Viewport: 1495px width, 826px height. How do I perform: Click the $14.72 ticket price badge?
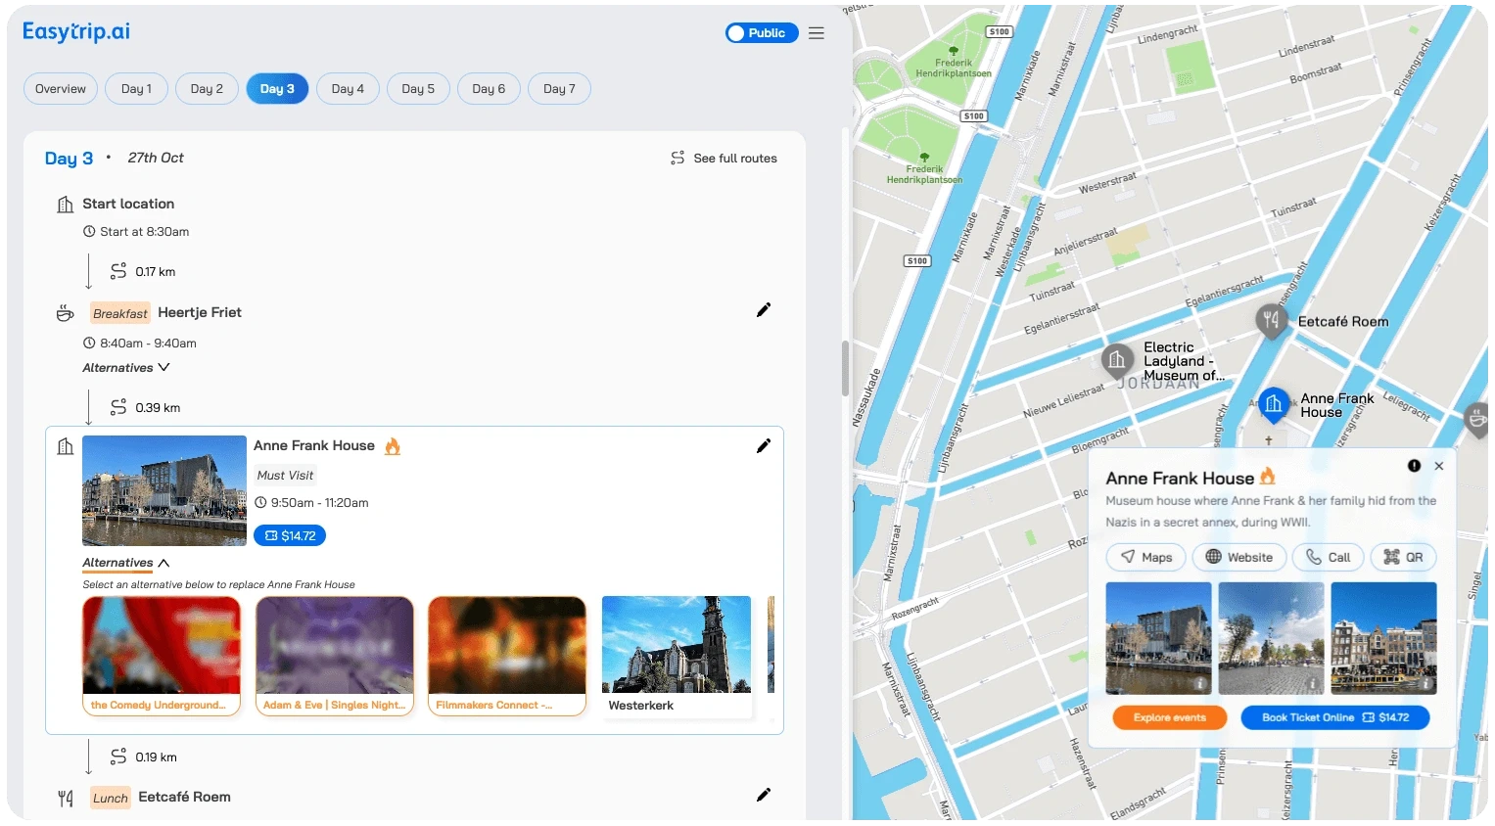coord(290,536)
